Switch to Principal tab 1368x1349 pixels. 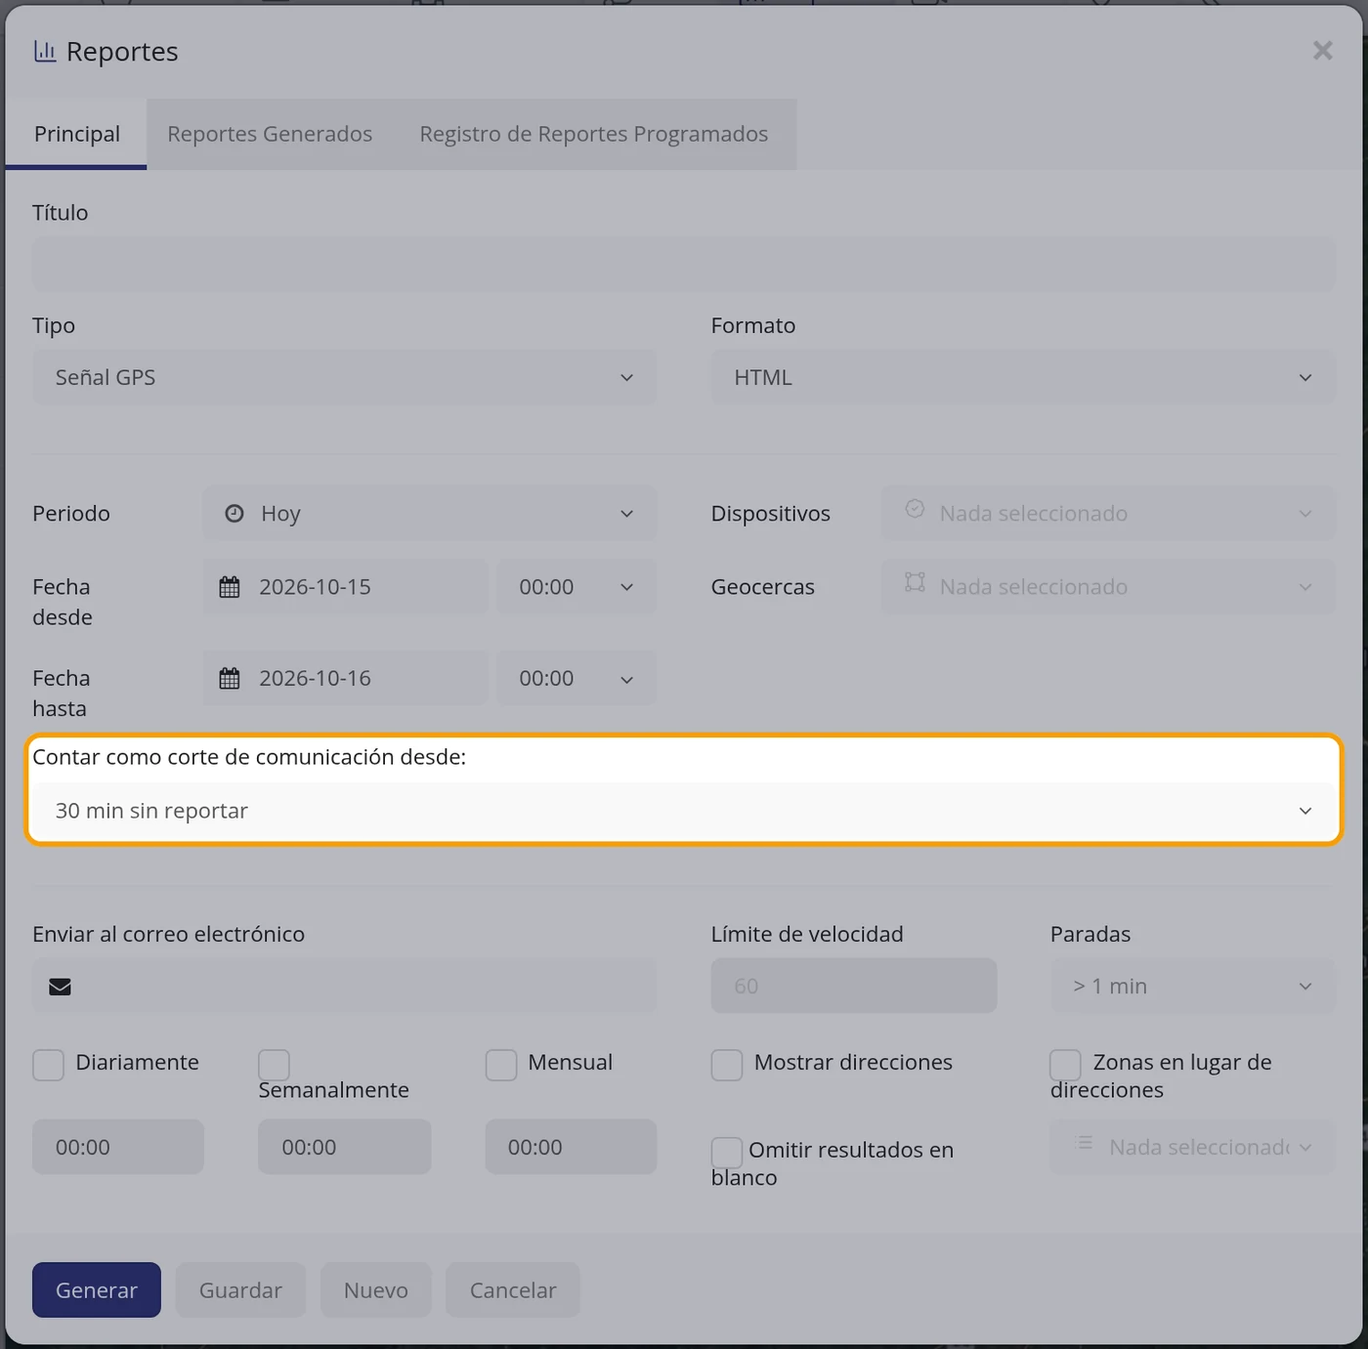coord(76,134)
